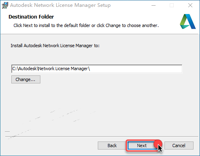Click the installer package icon in title bar
Image resolution: width=200 pixels, height=156 pixels.
click(x=5, y=5)
